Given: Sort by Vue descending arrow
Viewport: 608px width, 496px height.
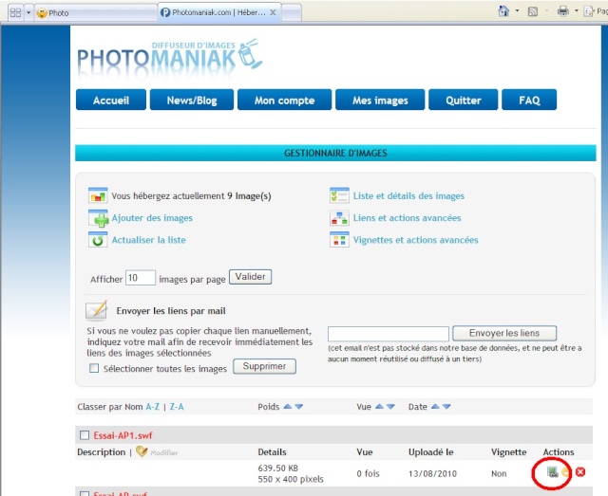Looking at the screenshot, I should [x=390, y=407].
